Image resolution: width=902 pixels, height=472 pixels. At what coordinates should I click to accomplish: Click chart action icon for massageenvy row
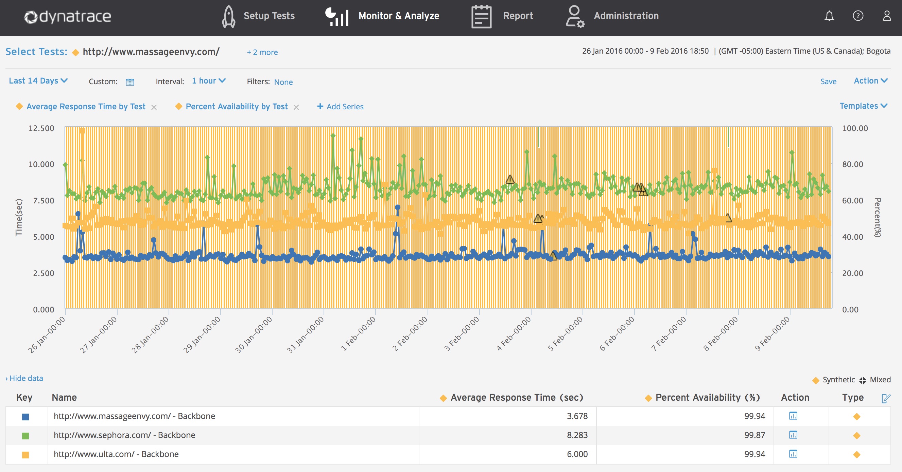(x=793, y=416)
